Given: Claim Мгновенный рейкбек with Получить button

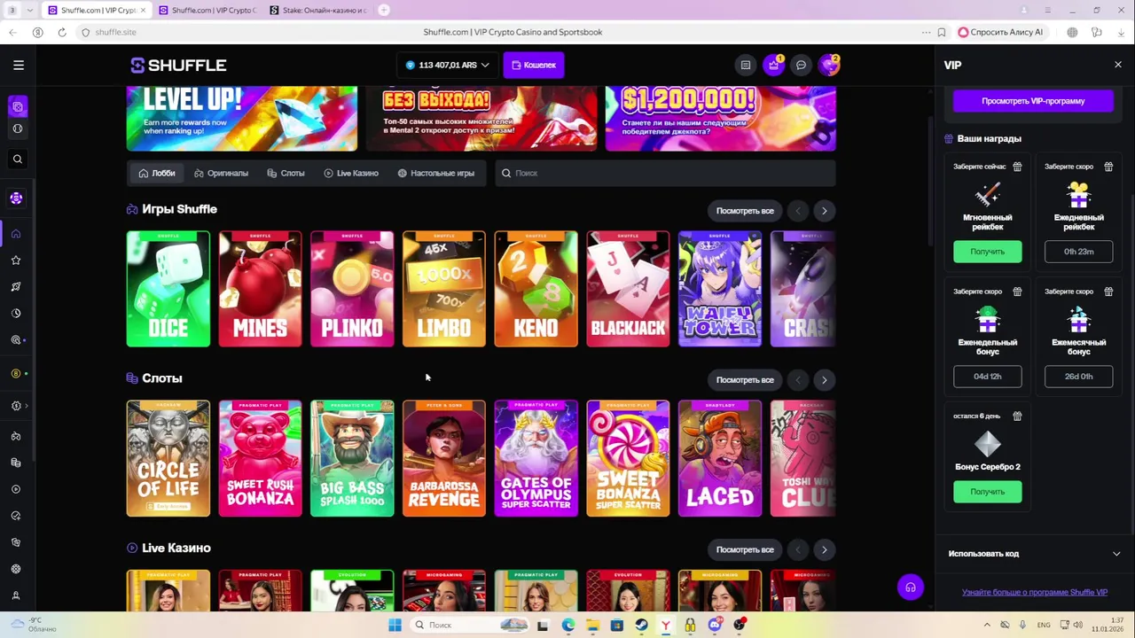Looking at the screenshot, I should pos(988,252).
